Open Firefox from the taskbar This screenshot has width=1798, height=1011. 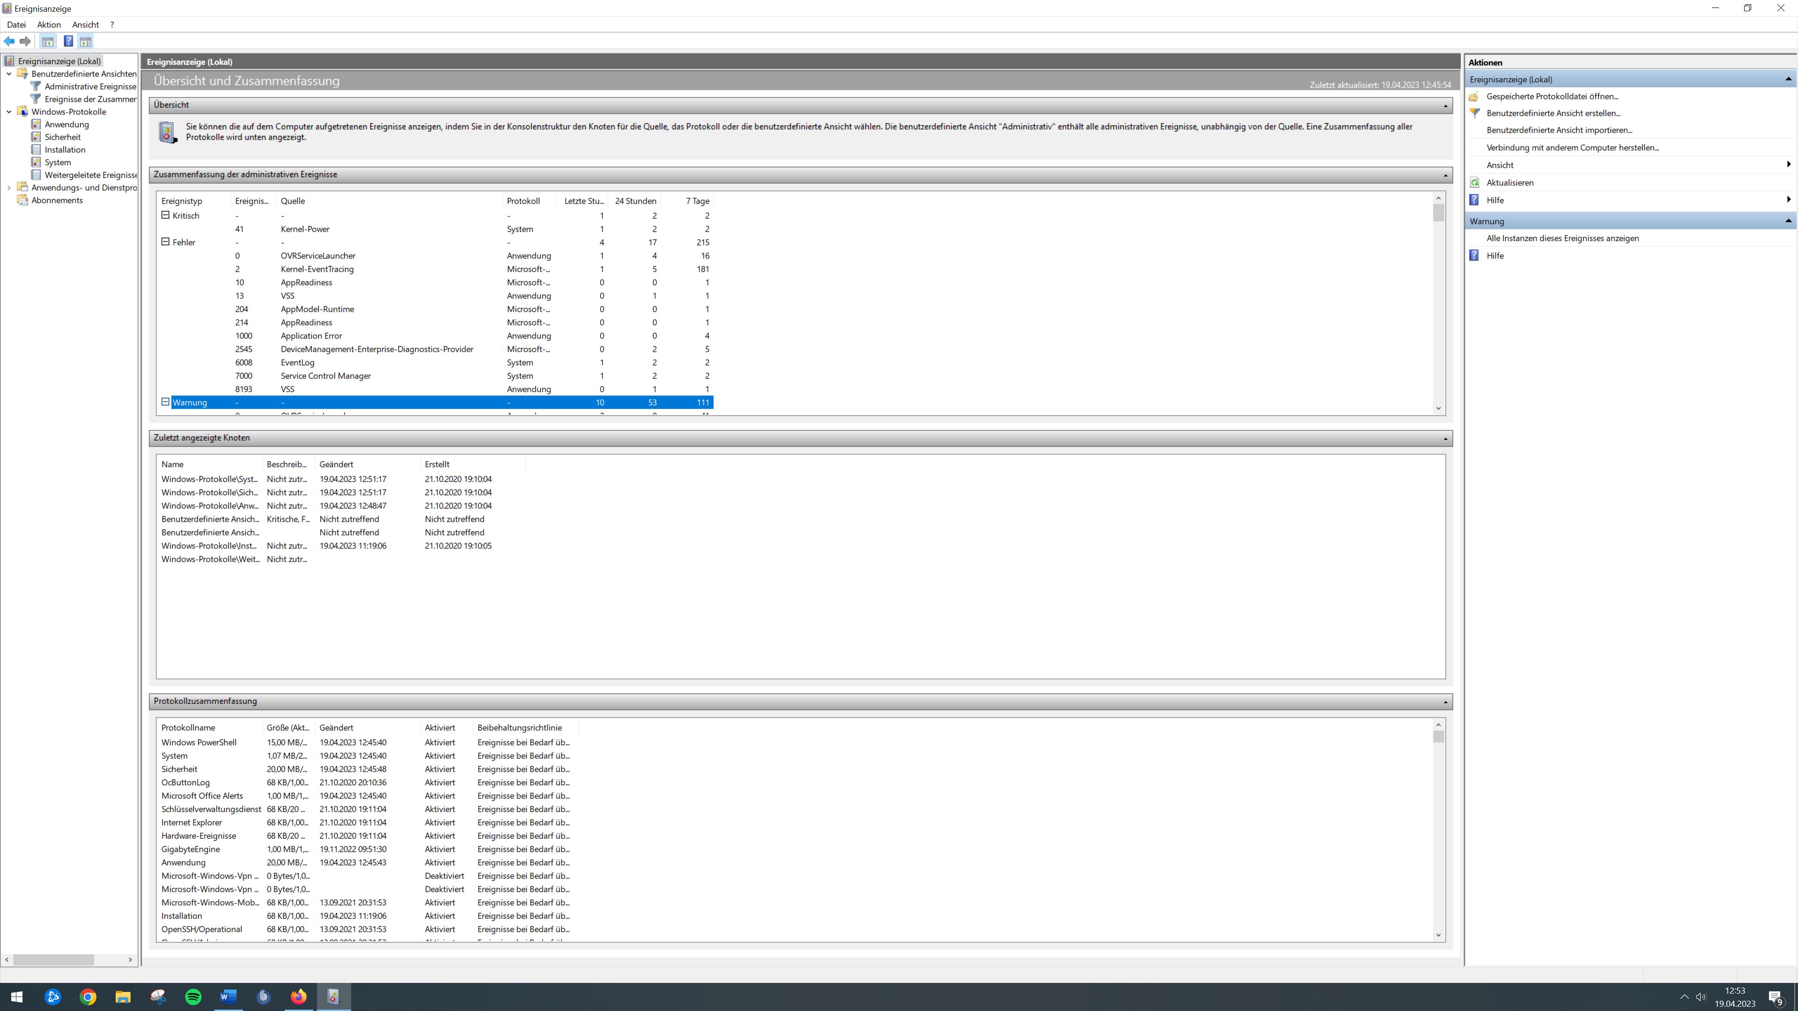point(299,996)
